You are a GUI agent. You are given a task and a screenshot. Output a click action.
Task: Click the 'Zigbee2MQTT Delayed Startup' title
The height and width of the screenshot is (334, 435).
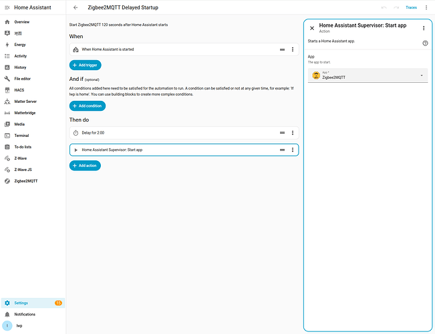point(123,7)
